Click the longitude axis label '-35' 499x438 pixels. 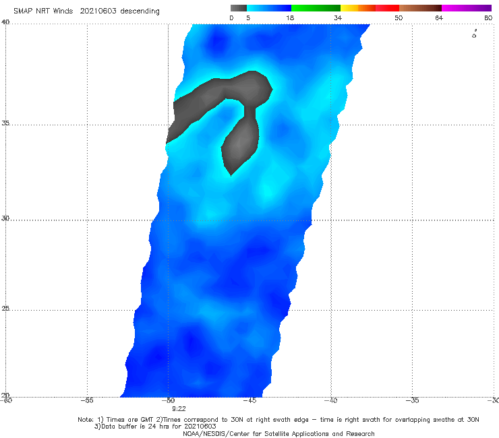(x=412, y=400)
